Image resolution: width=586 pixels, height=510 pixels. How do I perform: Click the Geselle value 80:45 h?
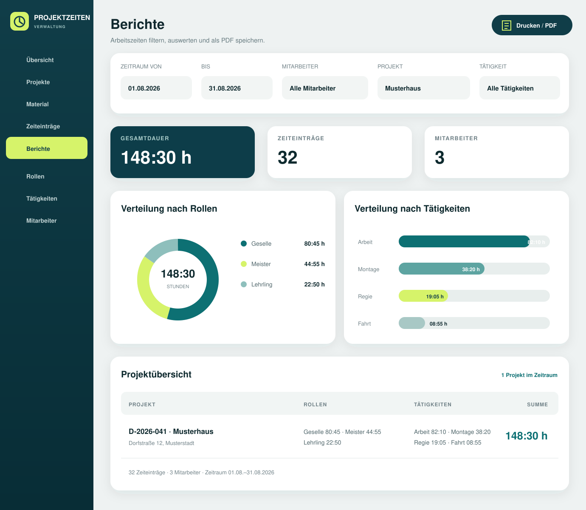pyautogui.click(x=314, y=244)
